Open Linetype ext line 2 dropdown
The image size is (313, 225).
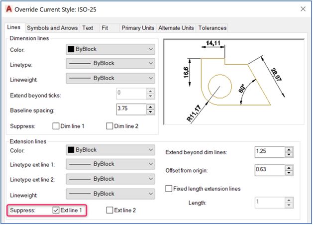110,179
